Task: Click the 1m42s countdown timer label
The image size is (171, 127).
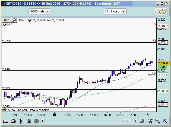Action: point(162,67)
